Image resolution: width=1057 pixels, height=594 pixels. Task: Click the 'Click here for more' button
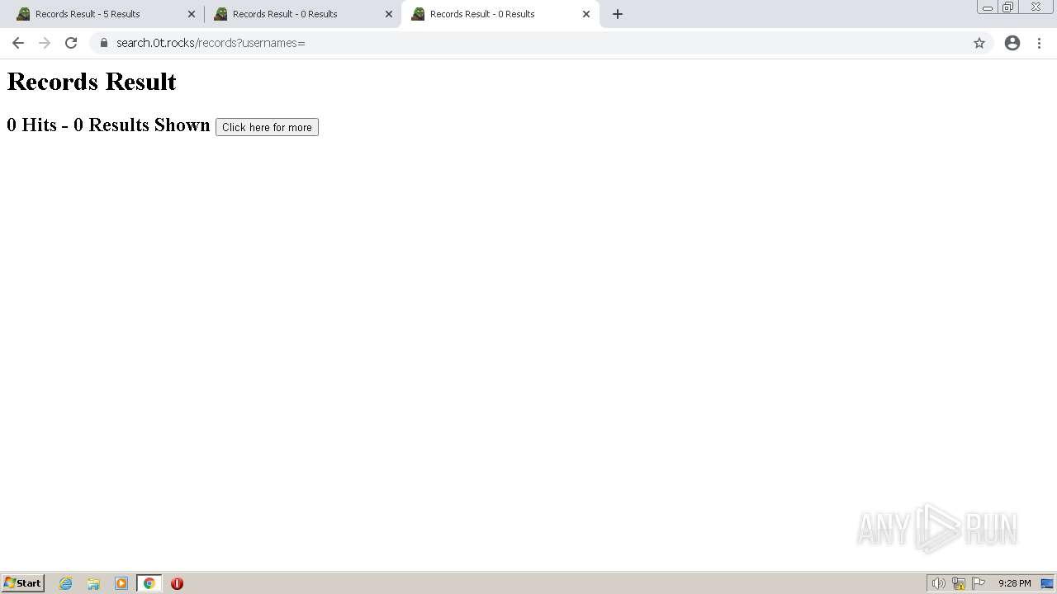tap(267, 127)
